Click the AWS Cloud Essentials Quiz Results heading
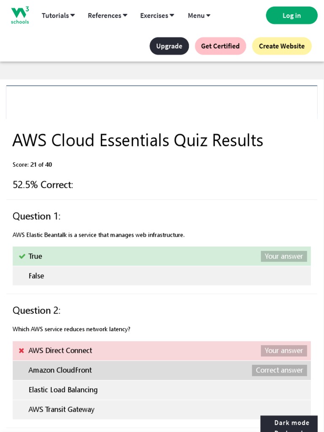The image size is (324, 432). (x=138, y=140)
